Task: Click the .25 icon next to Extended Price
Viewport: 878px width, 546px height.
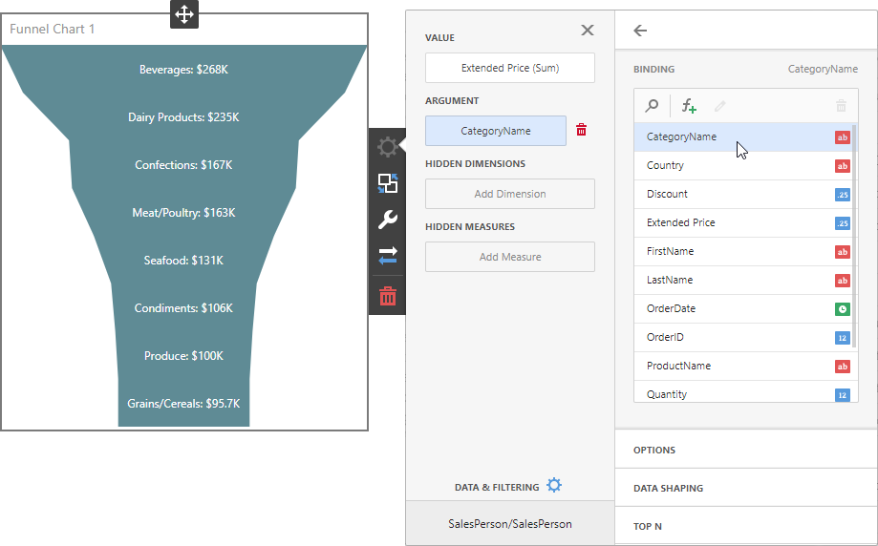Action: tap(842, 223)
